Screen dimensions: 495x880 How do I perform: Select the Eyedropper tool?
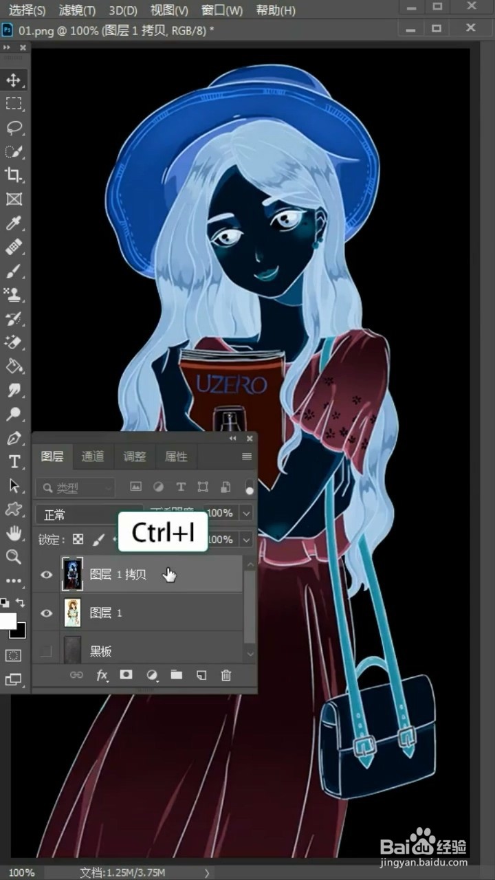point(14,223)
